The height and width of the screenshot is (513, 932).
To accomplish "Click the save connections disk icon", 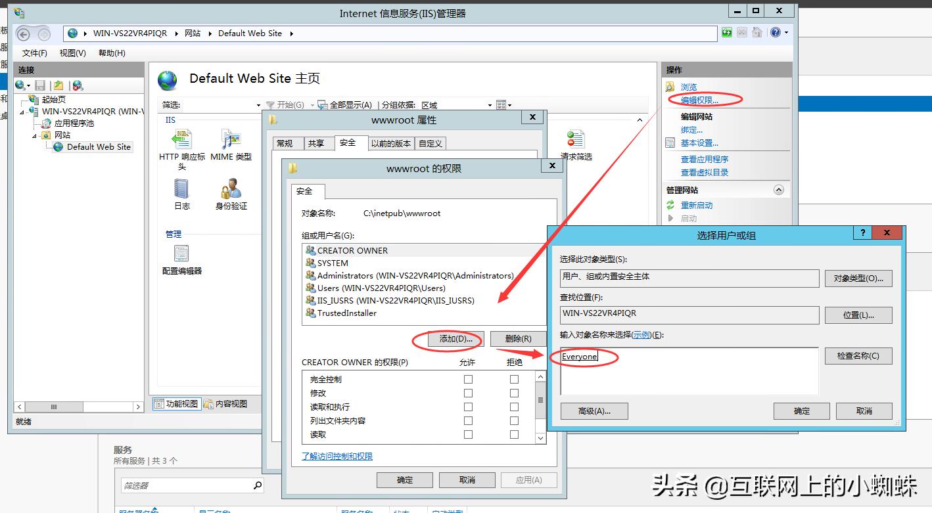I will click(39, 85).
